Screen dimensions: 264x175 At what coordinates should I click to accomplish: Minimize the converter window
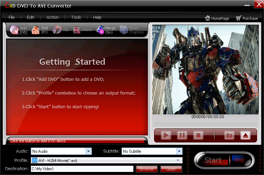pyautogui.click(x=247, y=5)
